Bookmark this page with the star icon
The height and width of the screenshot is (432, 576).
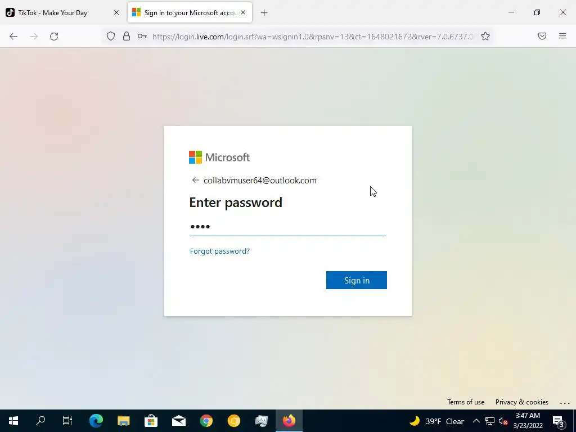click(x=485, y=36)
